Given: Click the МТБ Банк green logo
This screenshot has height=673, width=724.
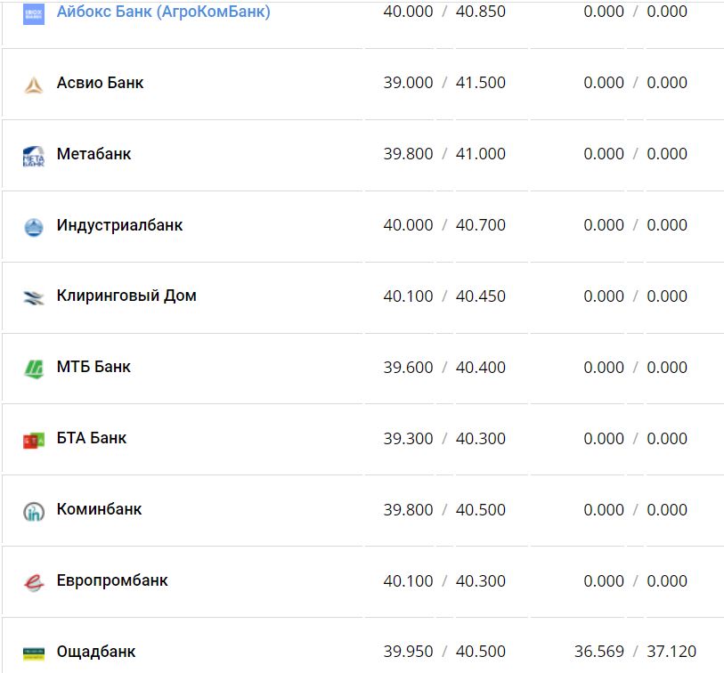Looking at the screenshot, I should (33, 369).
